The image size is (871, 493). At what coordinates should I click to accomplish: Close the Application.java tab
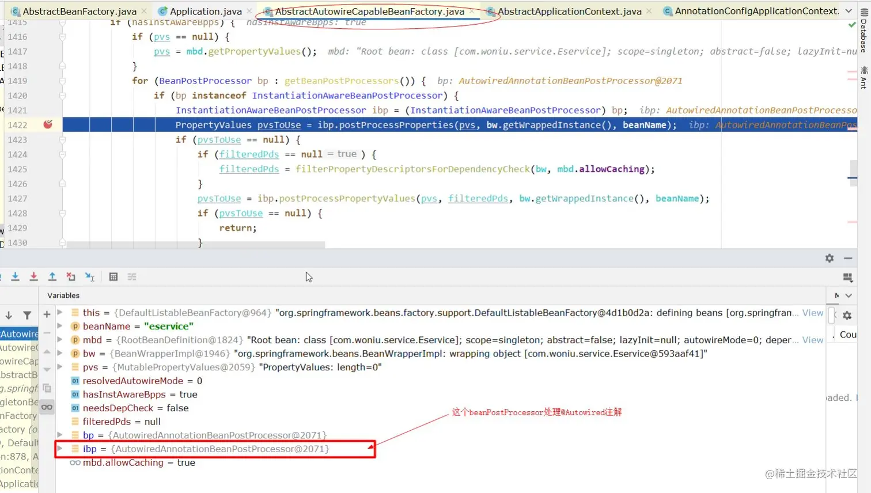point(249,11)
